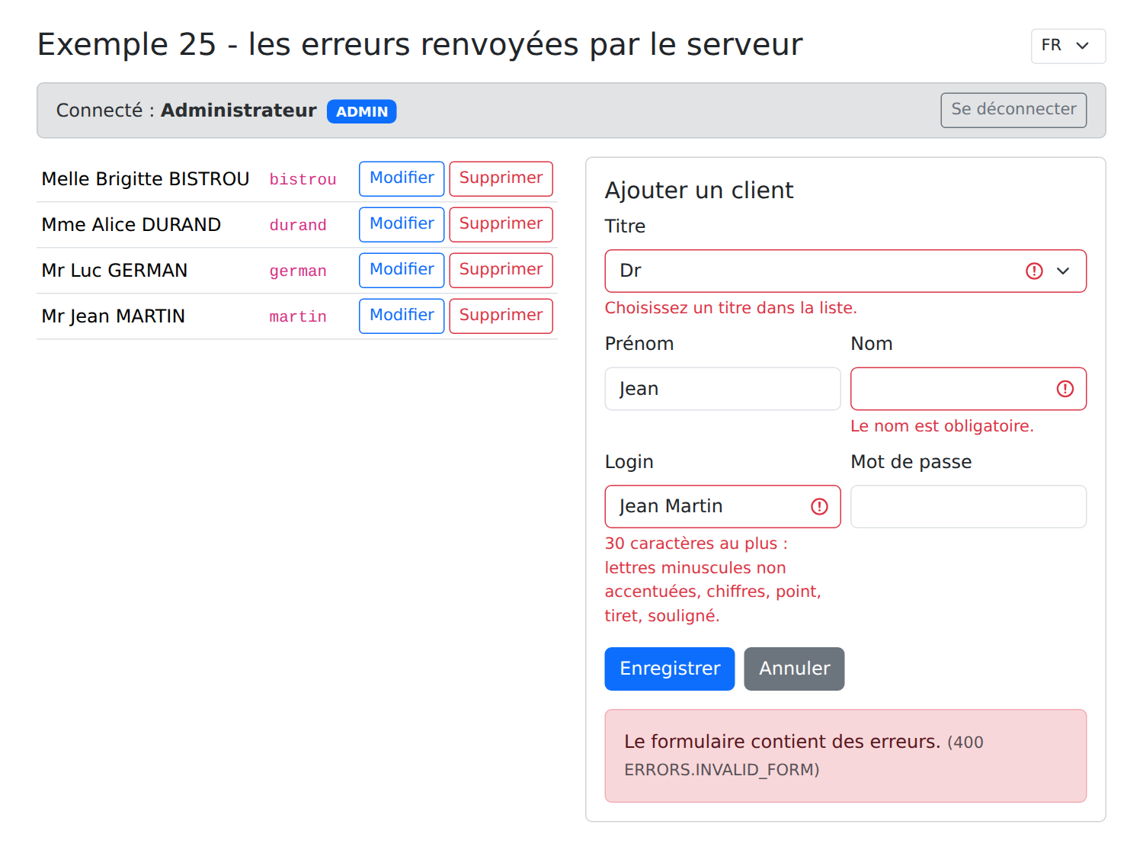Image resolution: width=1143 pixels, height=850 pixels.
Task: Click Supprimer for Mme Alice DURAND
Action: 501,224
